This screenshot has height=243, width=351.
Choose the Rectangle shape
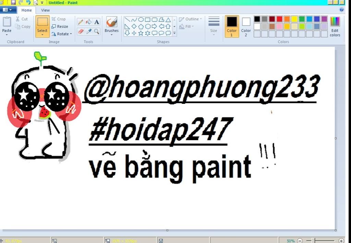tap(147, 20)
